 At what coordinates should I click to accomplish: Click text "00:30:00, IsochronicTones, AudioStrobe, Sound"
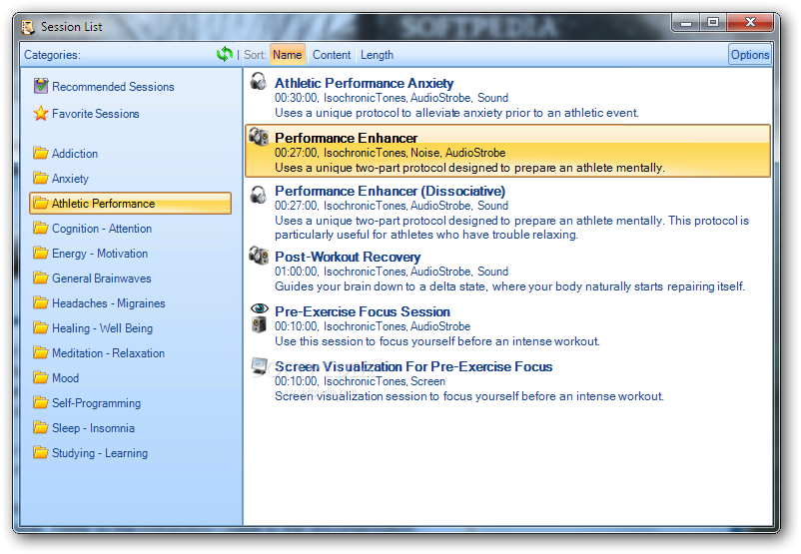point(392,98)
